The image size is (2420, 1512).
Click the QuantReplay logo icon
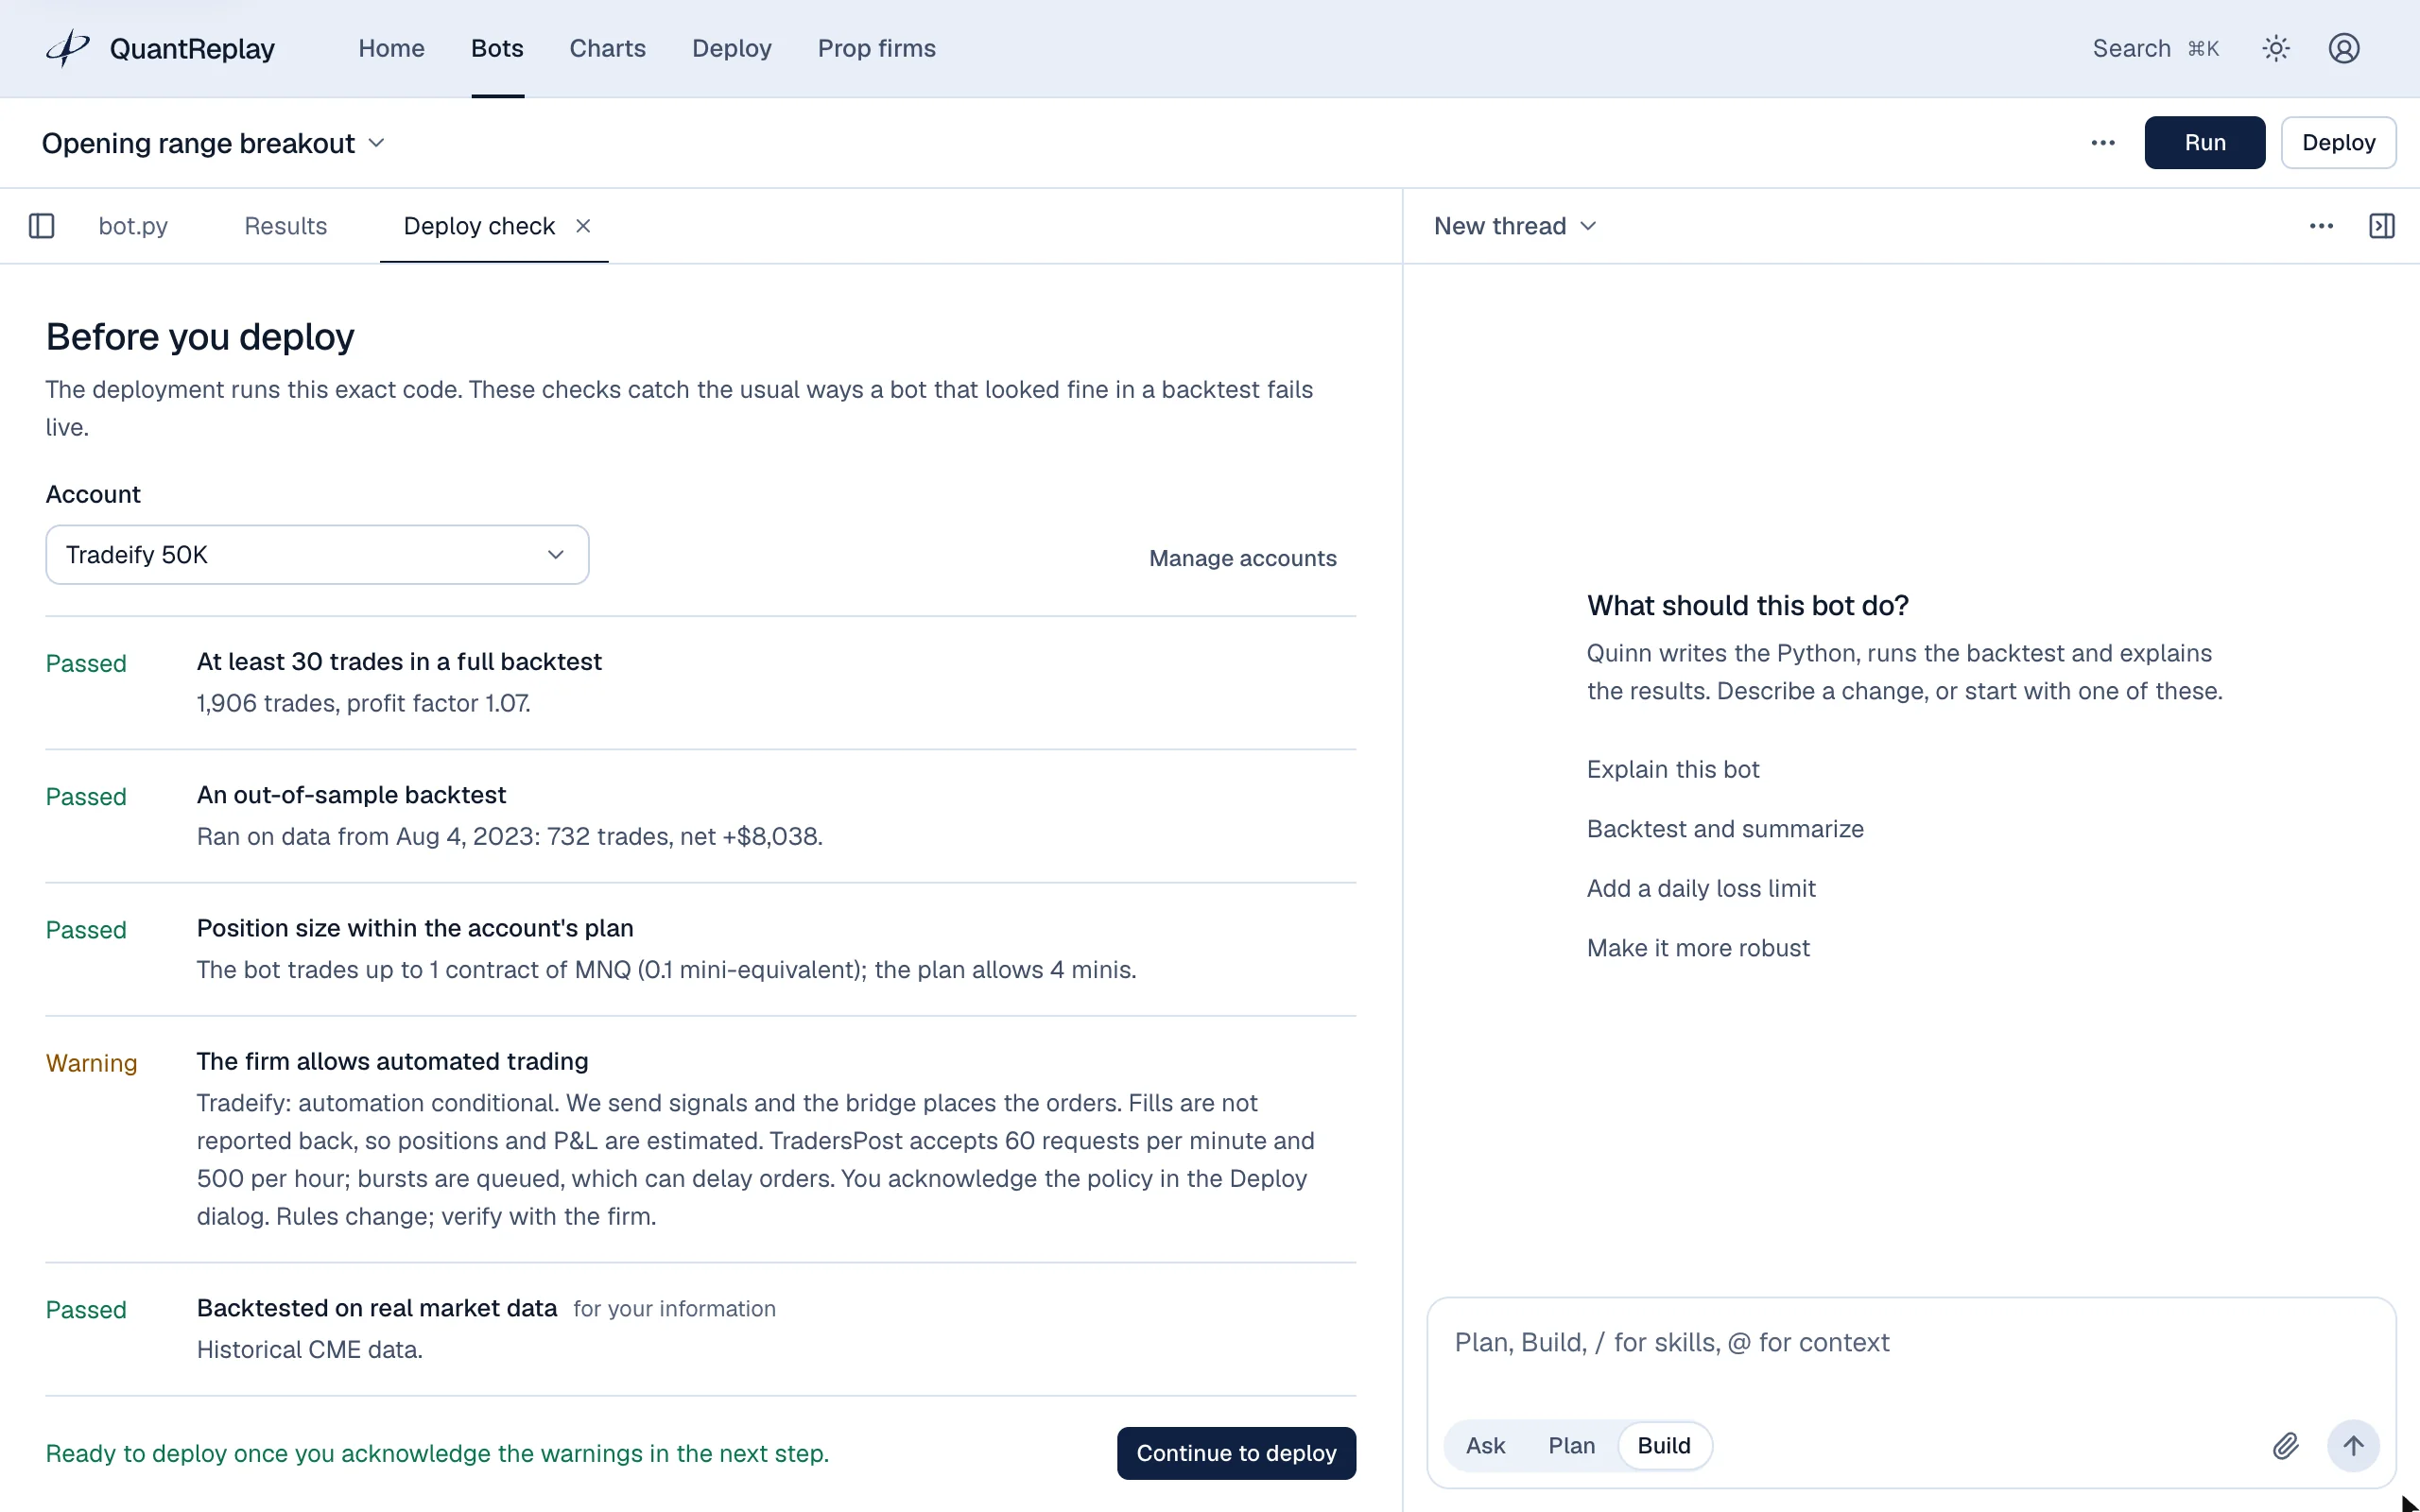[x=68, y=48]
